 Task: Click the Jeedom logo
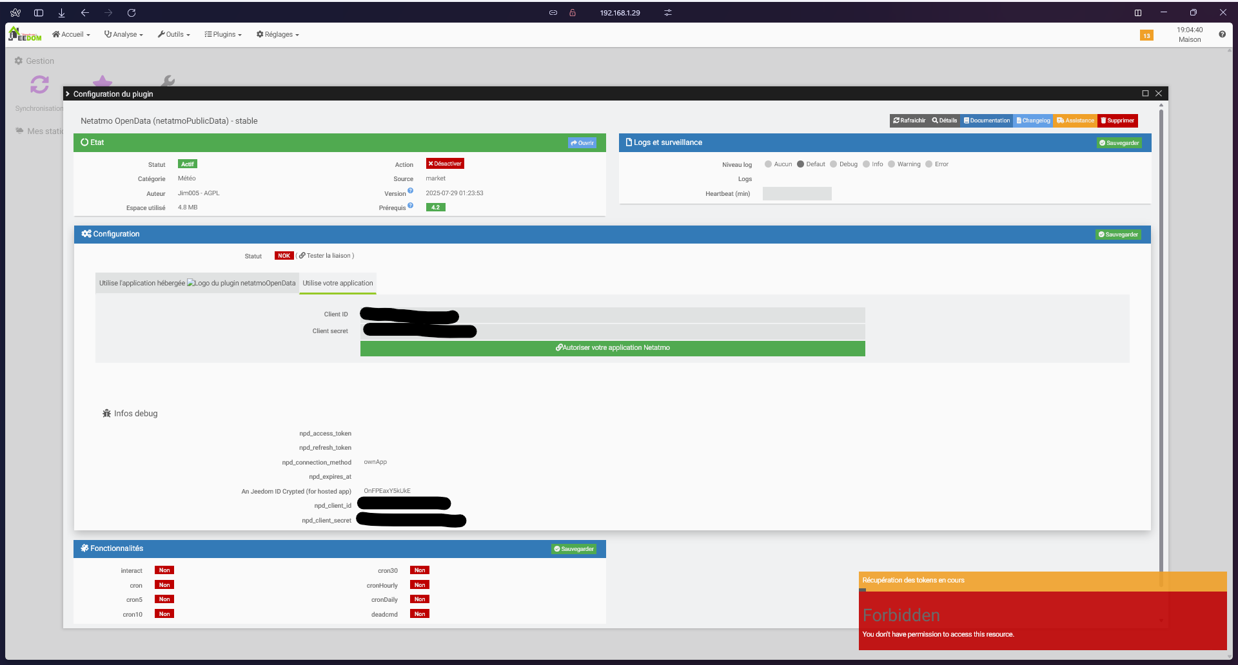25,34
